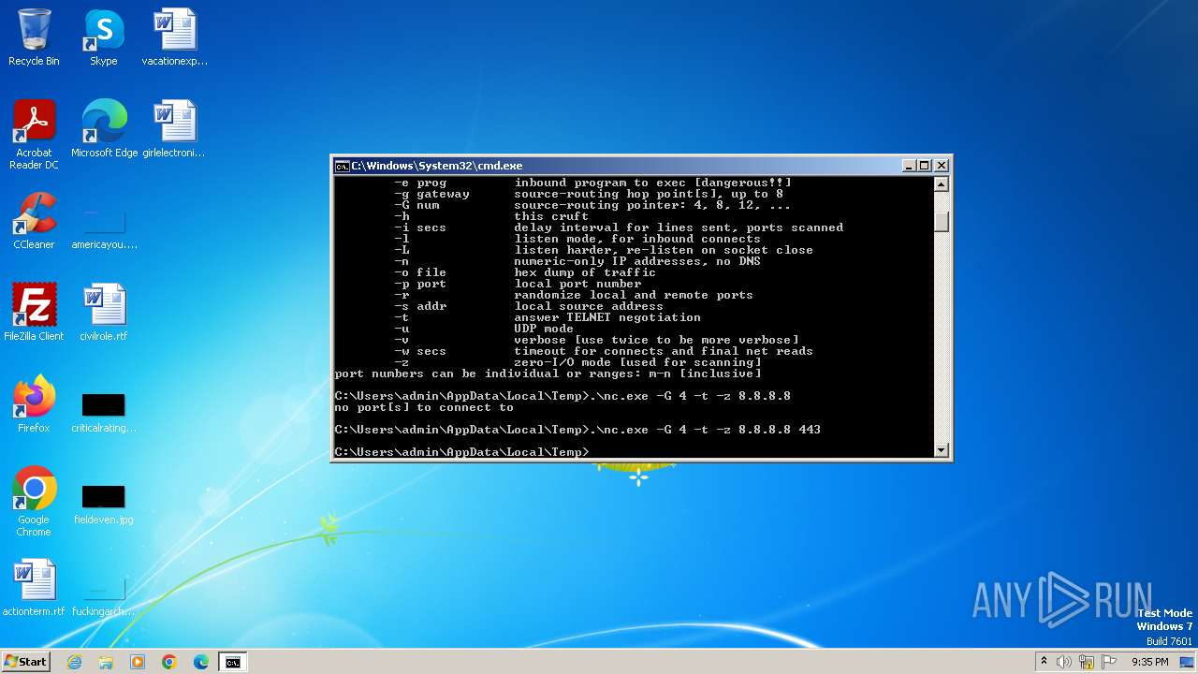Click the '-z zero-I/O mode' help line

point(577,362)
